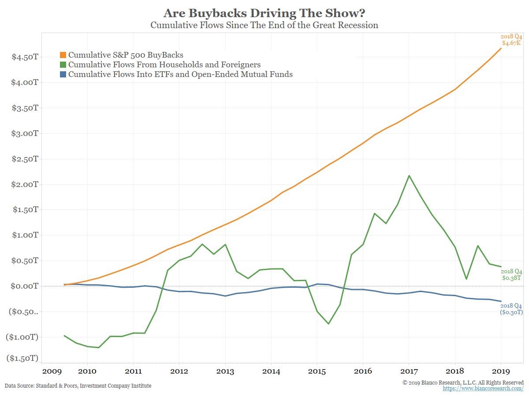Select 'Cumulative Flows Into ETFs' legend text
The image size is (529, 396).
pyautogui.click(x=180, y=74)
